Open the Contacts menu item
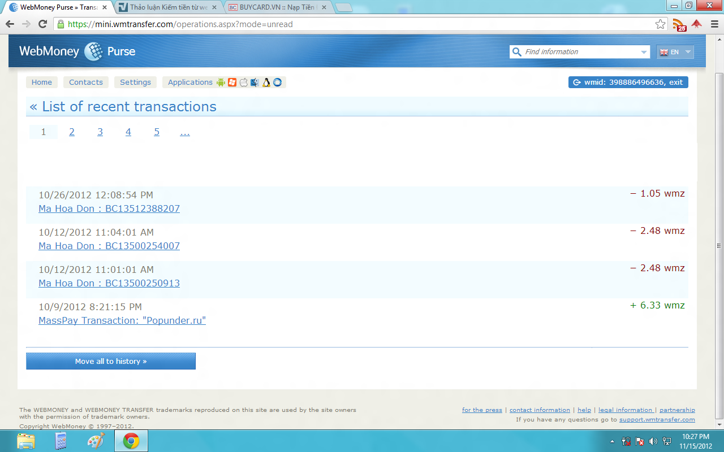This screenshot has width=724, height=452. coord(86,82)
